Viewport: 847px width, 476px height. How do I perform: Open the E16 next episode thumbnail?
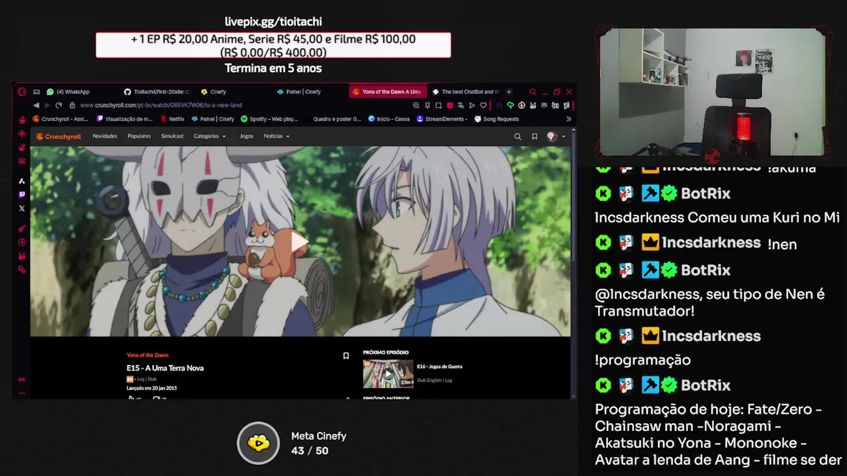pos(388,374)
